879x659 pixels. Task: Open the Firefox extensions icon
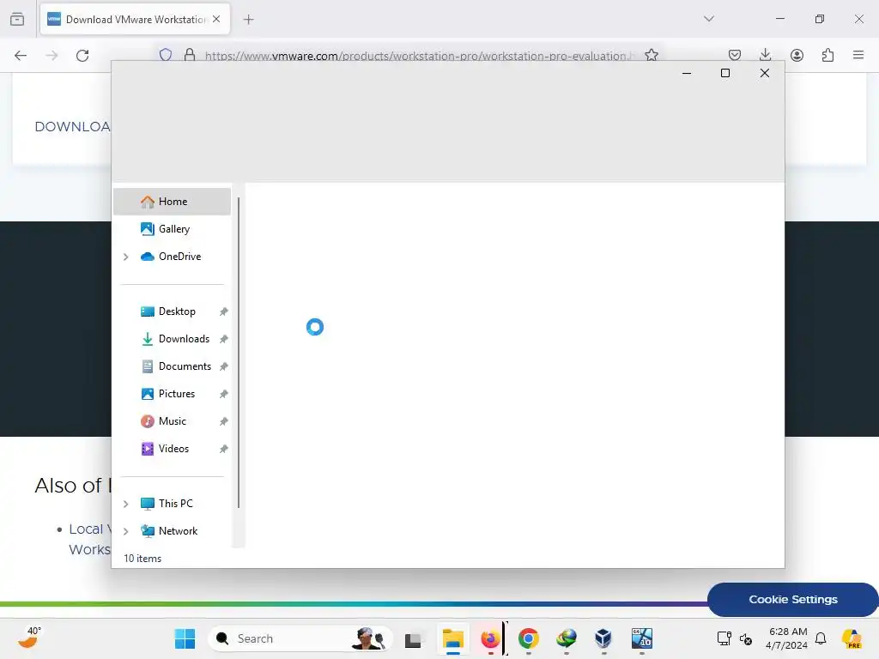[827, 55]
